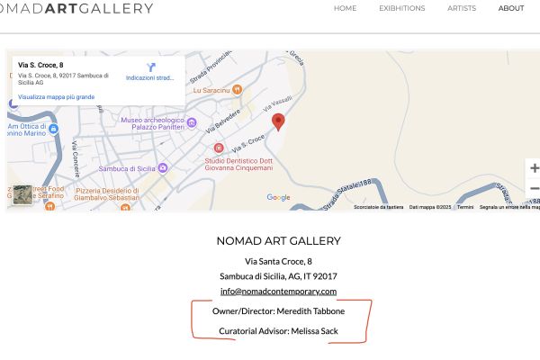The image size is (540, 360).
Task: Click the Nomad Art Gallery logo
Action: point(76,8)
